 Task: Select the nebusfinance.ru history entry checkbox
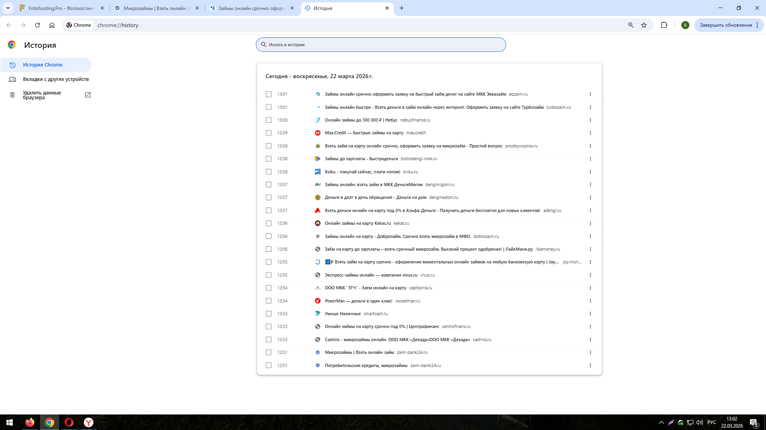(269, 120)
